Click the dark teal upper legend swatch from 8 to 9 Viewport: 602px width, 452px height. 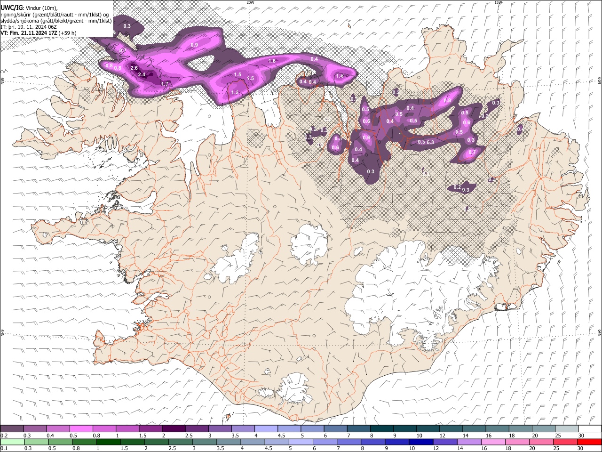[x=381, y=429]
